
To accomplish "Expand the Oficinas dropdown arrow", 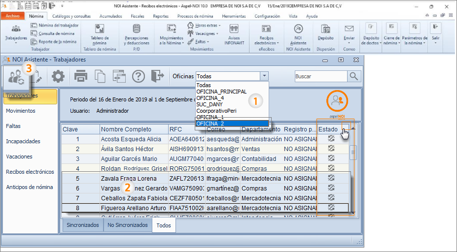I will pyautogui.click(x=264, y=76).
